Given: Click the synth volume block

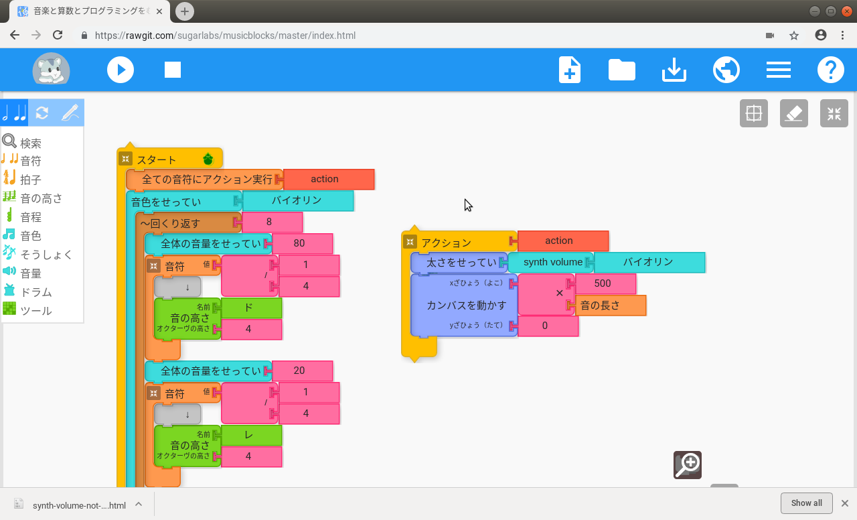Looking at the screenshot, I should [552, 262].
